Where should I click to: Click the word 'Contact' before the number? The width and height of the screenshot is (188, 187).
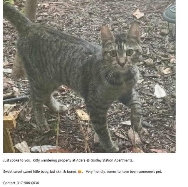tap(9, 183)
